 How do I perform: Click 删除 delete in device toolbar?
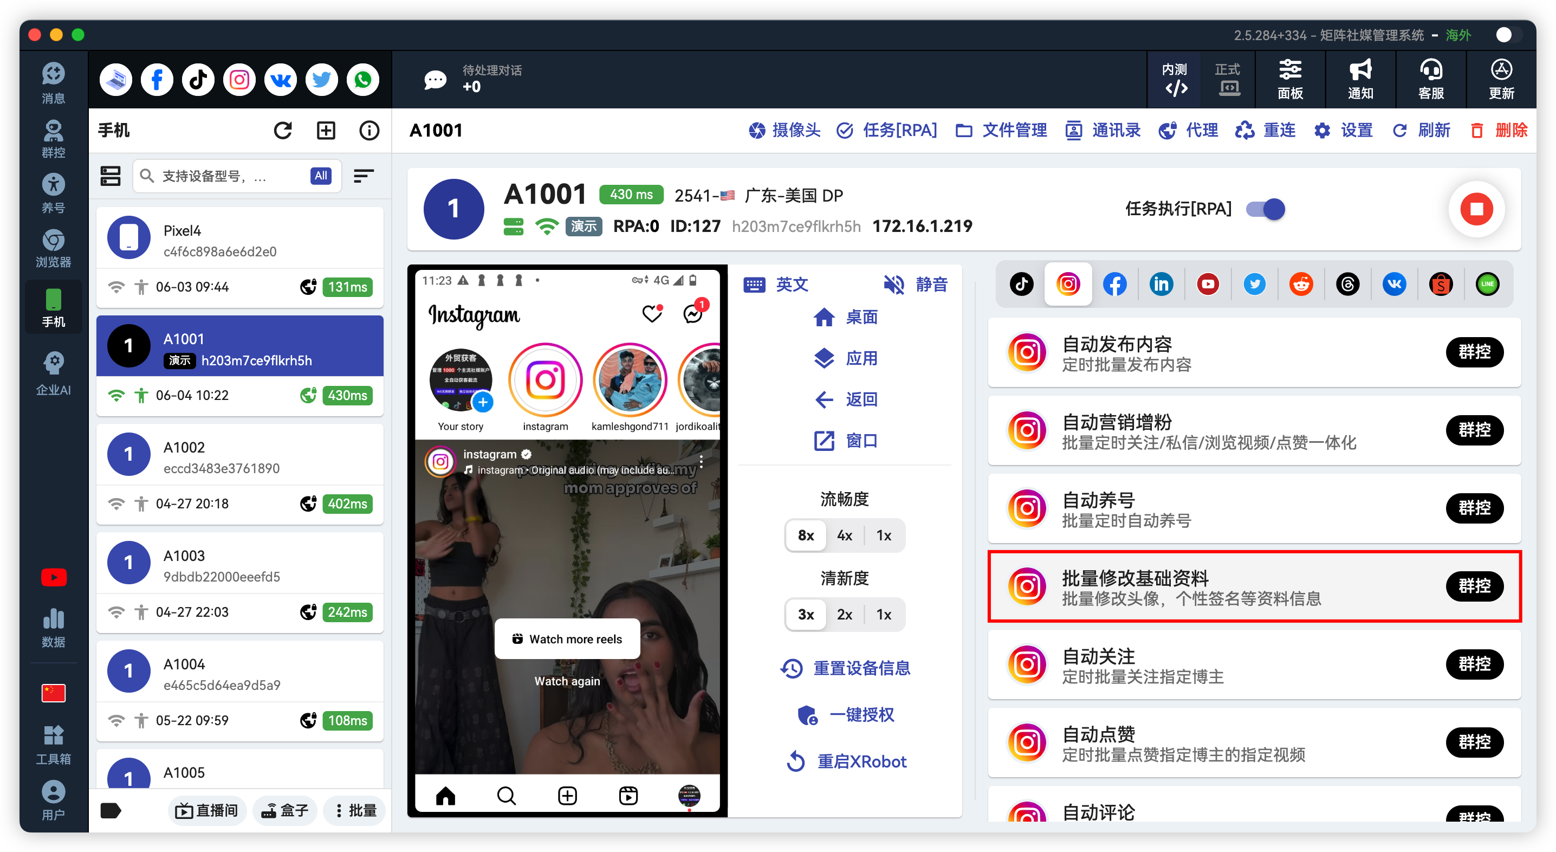pyautogui.click(x=1498, y=131)
